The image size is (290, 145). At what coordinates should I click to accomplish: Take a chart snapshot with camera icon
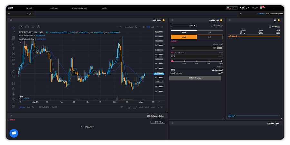(x=27, y=27)
